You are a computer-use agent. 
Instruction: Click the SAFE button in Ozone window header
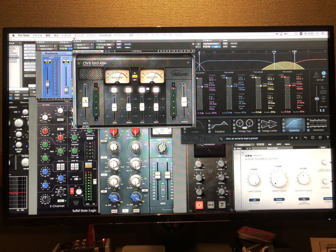225,47
